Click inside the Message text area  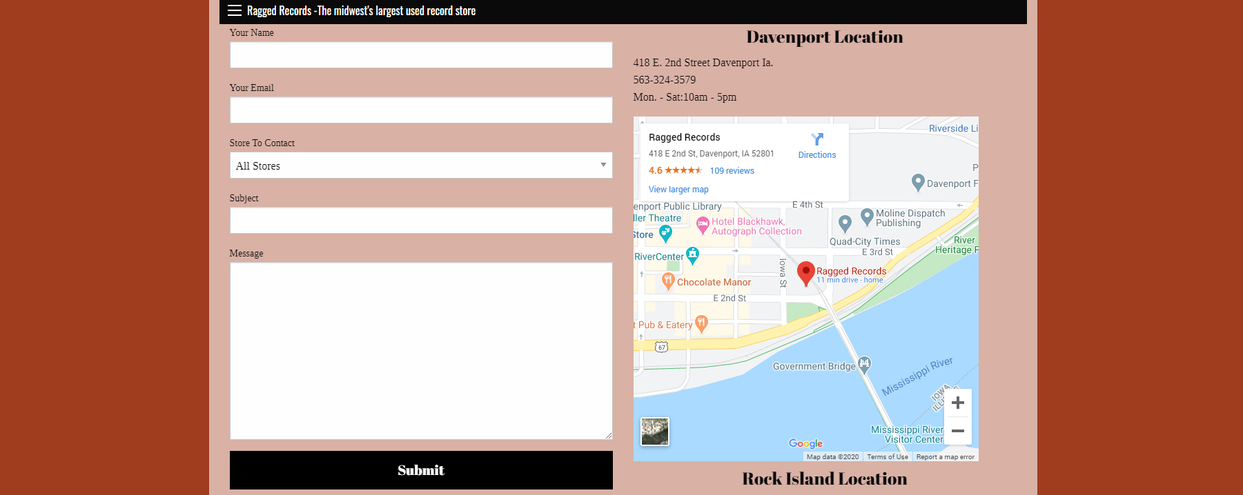click(x=421, y=351)
